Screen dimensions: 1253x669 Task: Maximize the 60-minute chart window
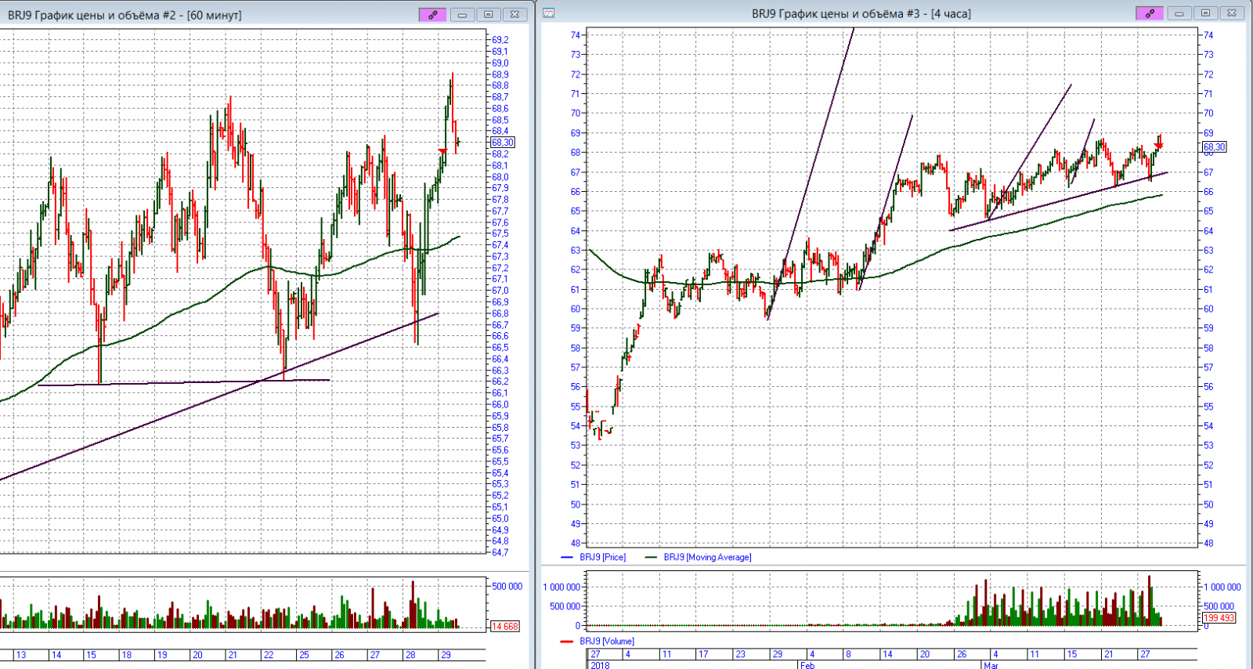pos(489,14)
